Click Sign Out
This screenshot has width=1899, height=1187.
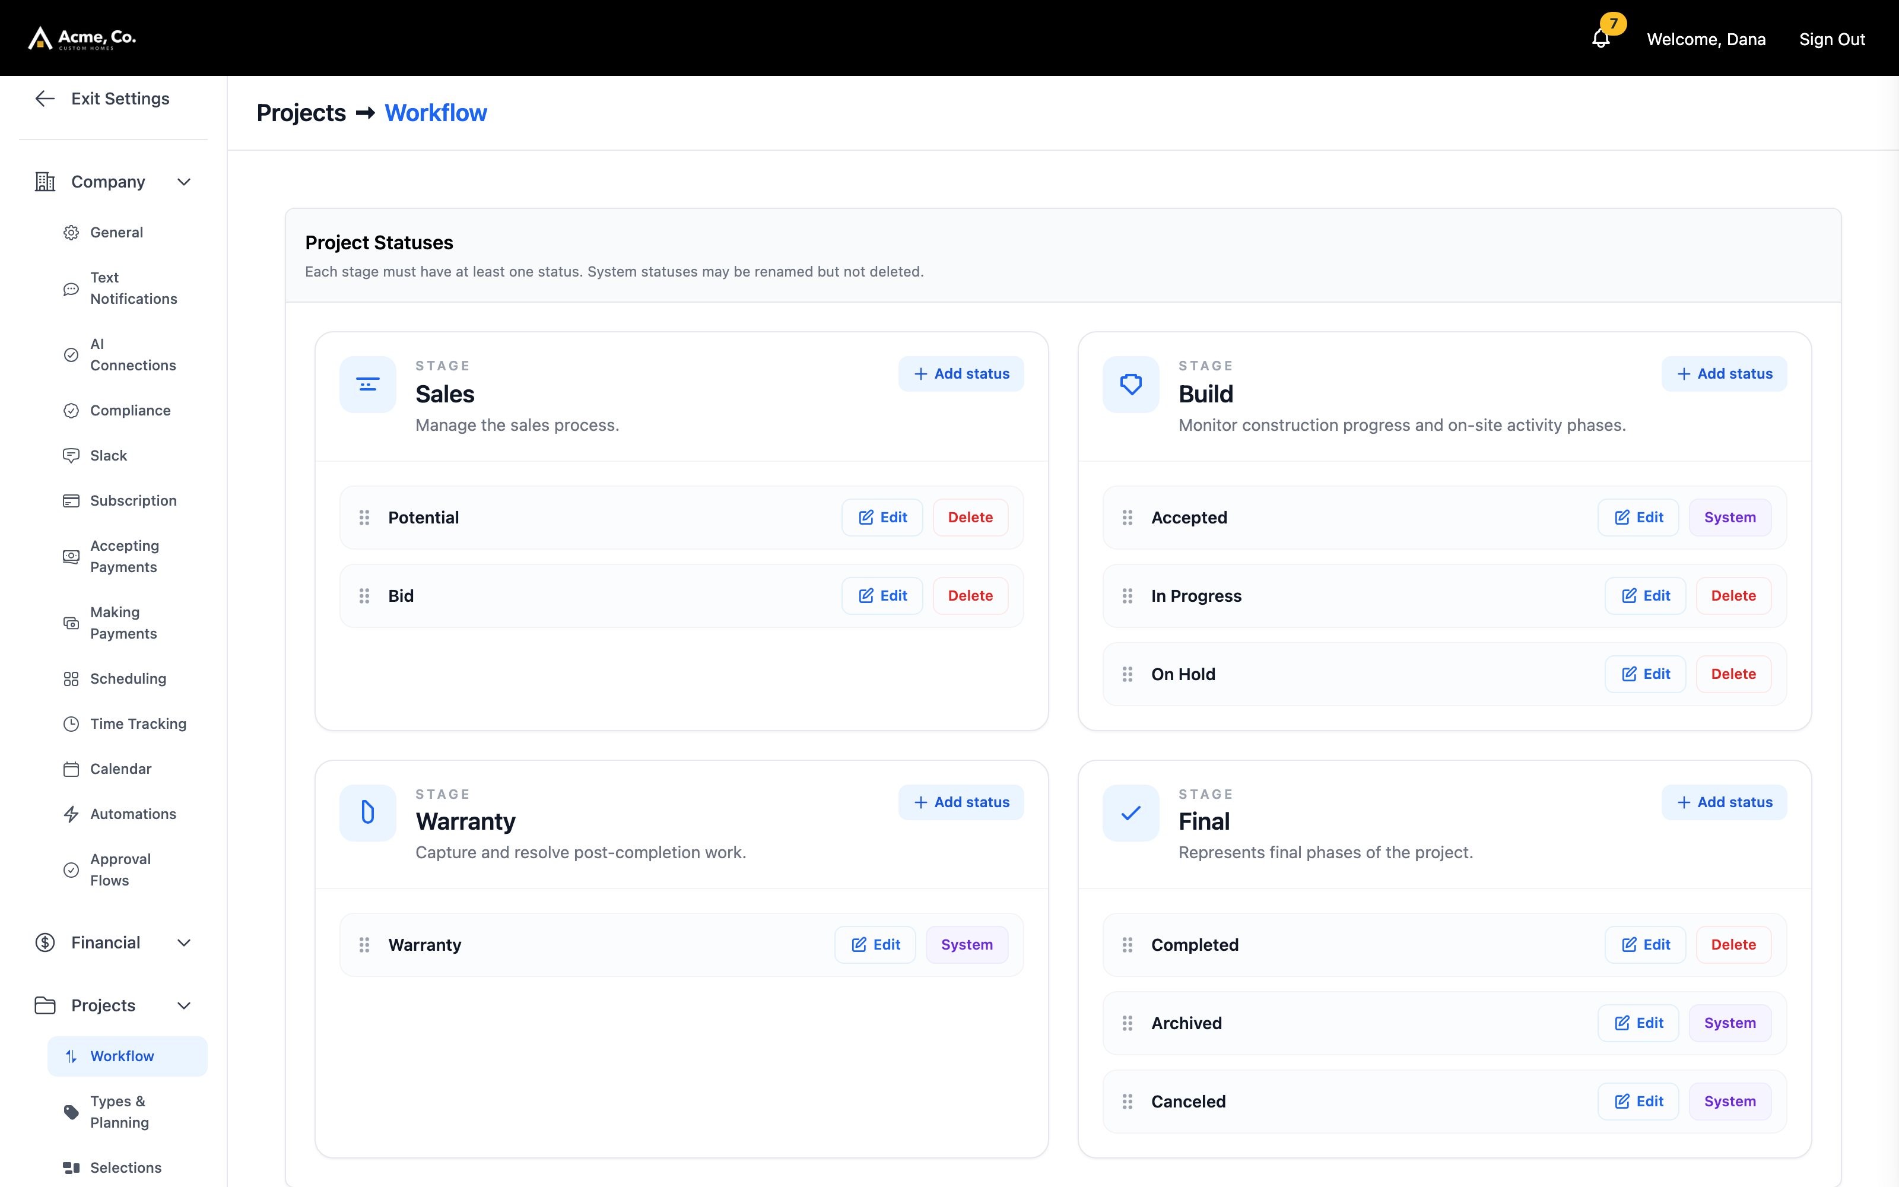(x=1831, y=39)
